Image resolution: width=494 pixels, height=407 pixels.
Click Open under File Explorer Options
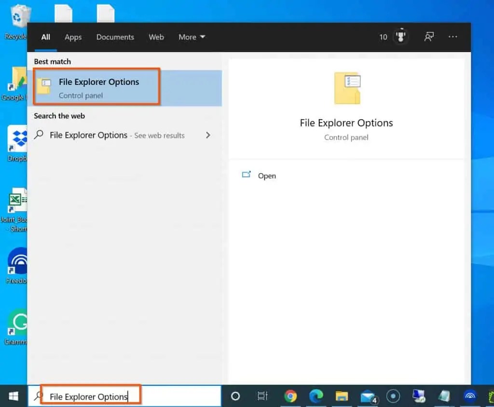click(x=267, y=176)
